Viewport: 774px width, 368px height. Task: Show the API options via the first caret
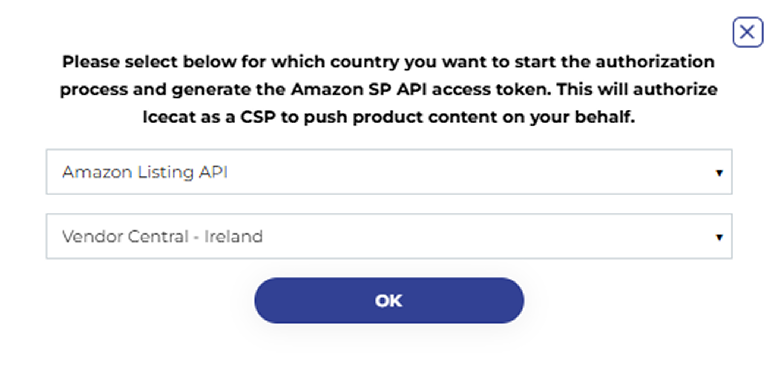pos(719,173)
